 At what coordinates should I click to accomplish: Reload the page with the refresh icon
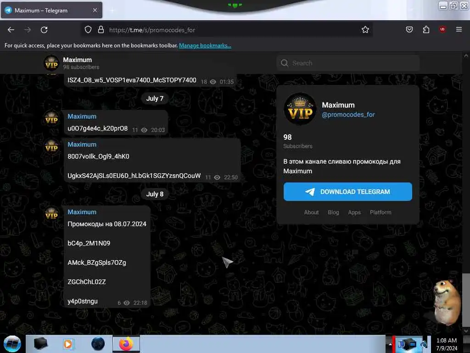(44, 30)
